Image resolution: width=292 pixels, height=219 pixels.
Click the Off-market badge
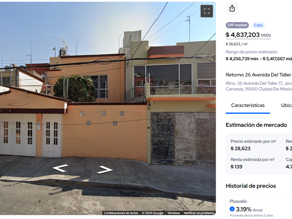(237, 25)
